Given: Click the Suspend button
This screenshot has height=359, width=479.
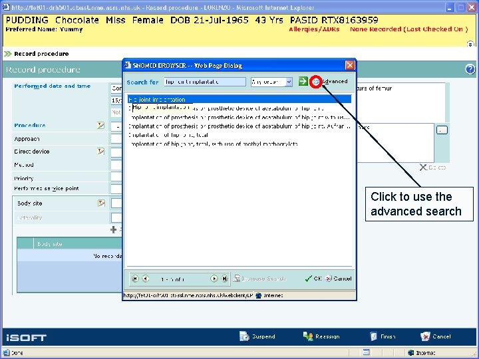Looking at the screenshot, I should pyautogui.click(x=257, y=336).
